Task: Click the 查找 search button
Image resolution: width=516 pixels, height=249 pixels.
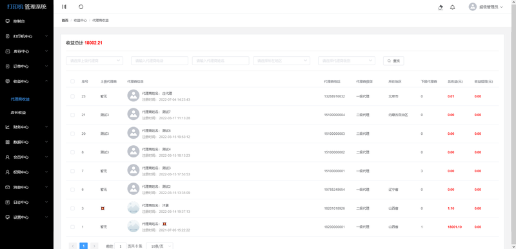Action: coord(393,61)
